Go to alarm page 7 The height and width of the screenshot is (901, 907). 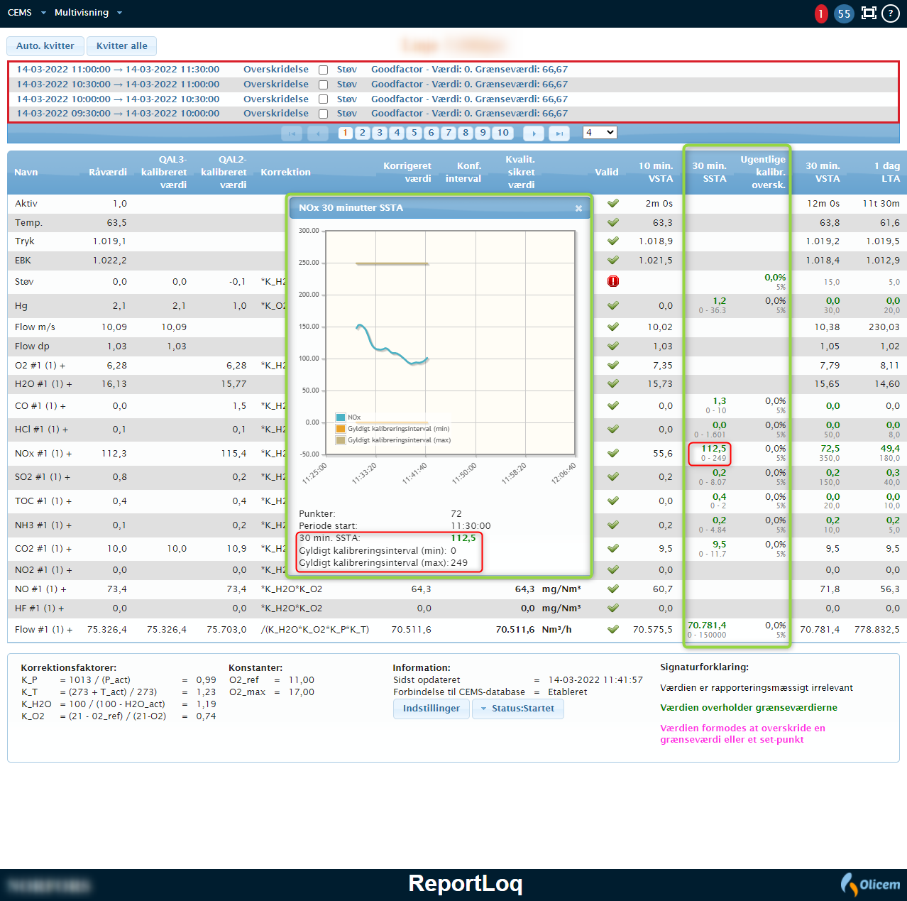point(449,133)
